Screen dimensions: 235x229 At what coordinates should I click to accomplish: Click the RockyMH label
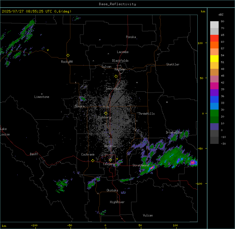tap(67, 62)
